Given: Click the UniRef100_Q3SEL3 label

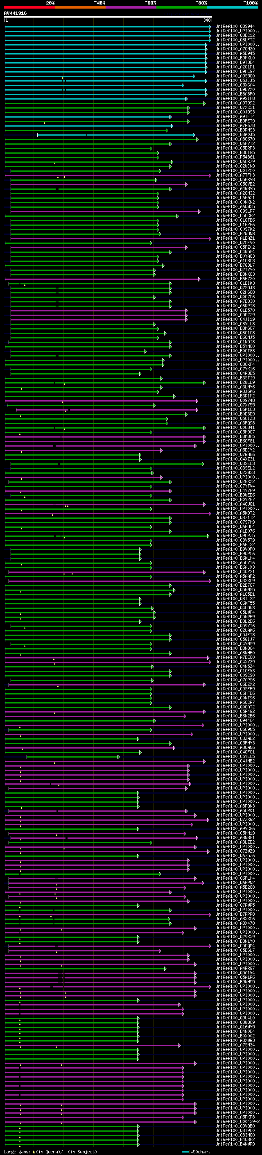Looking at the screenshot, I should click(235, 464).
